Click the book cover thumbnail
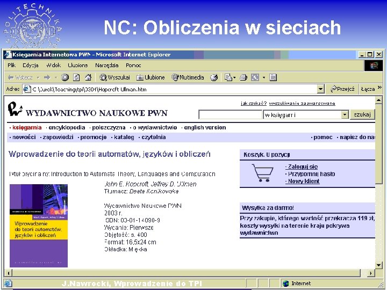This screenshot has width=387, height=290. click(39, 226)
